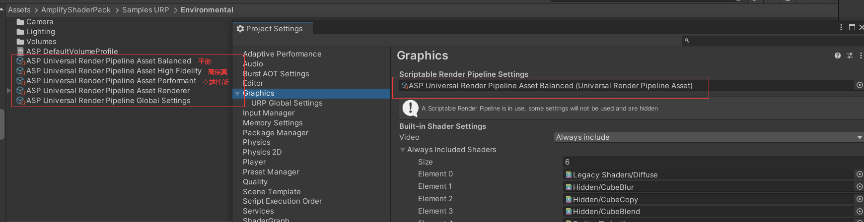Select Script Execution Order category

(282, 201)
